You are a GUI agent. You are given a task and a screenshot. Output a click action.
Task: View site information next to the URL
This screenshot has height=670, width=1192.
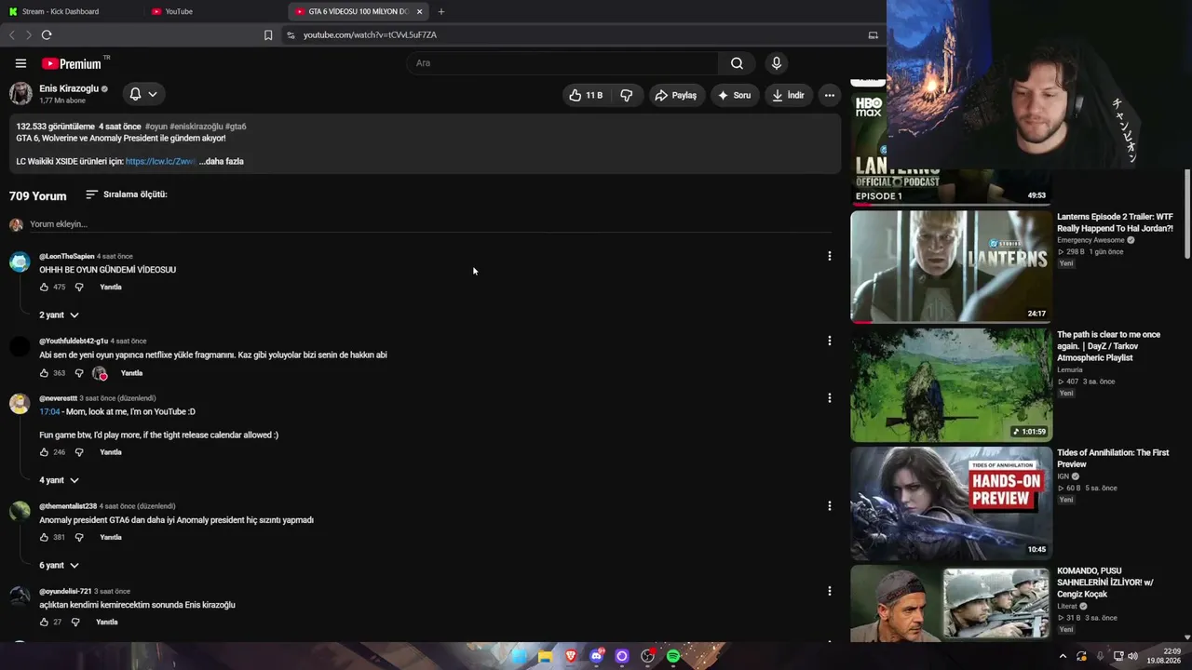point(291,35)
